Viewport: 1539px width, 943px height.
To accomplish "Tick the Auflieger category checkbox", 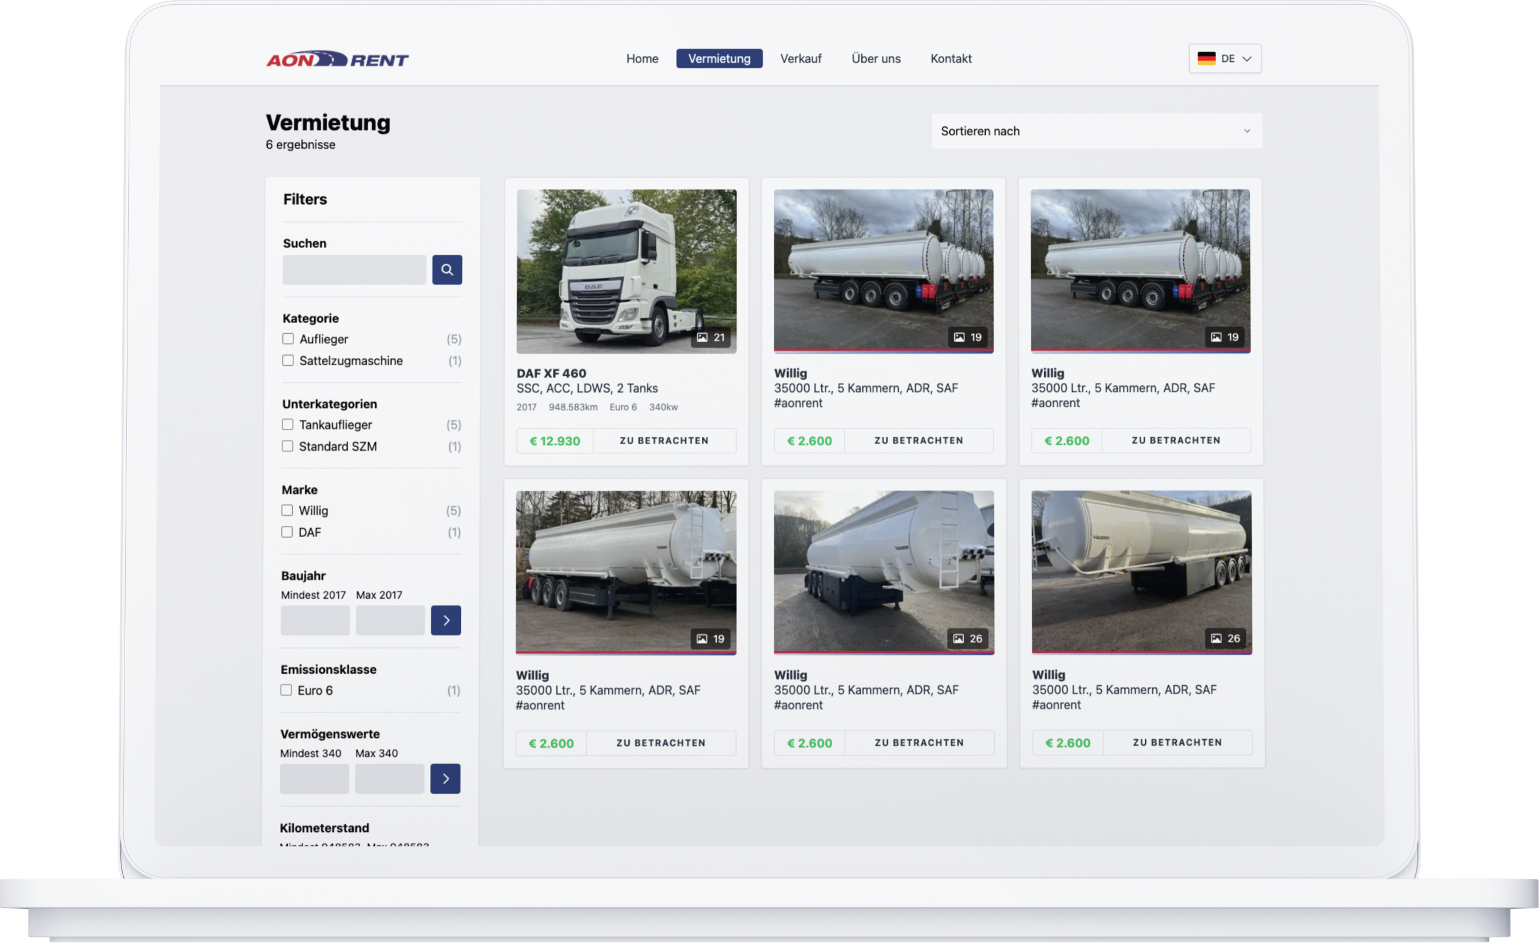I will coord(288,339).
